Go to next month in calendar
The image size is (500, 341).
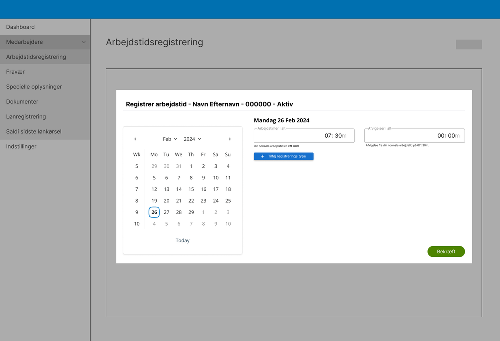click(230, 139)
